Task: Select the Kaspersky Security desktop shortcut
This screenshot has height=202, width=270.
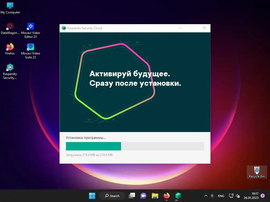Action: click(x=10, y=72)
